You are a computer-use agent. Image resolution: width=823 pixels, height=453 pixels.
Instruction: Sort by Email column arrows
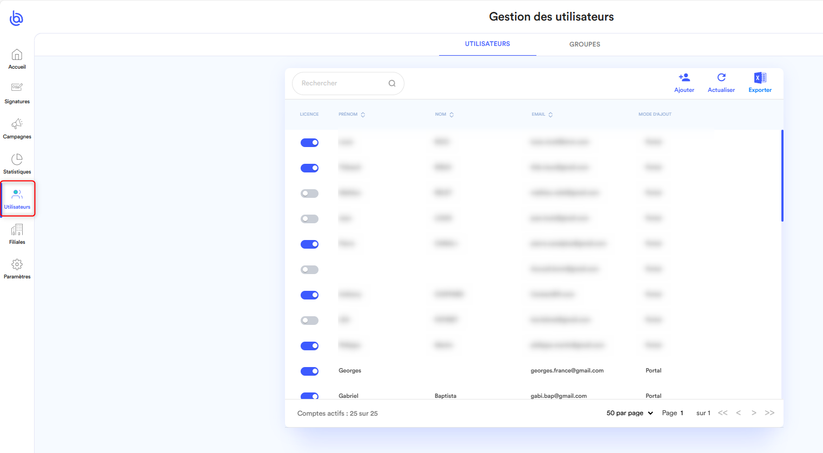click(x=550, y=115)
